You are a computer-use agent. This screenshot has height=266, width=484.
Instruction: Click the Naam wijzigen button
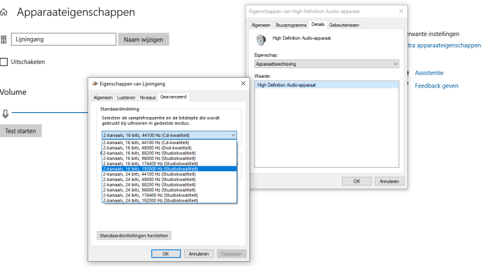[x=143, y=39]
